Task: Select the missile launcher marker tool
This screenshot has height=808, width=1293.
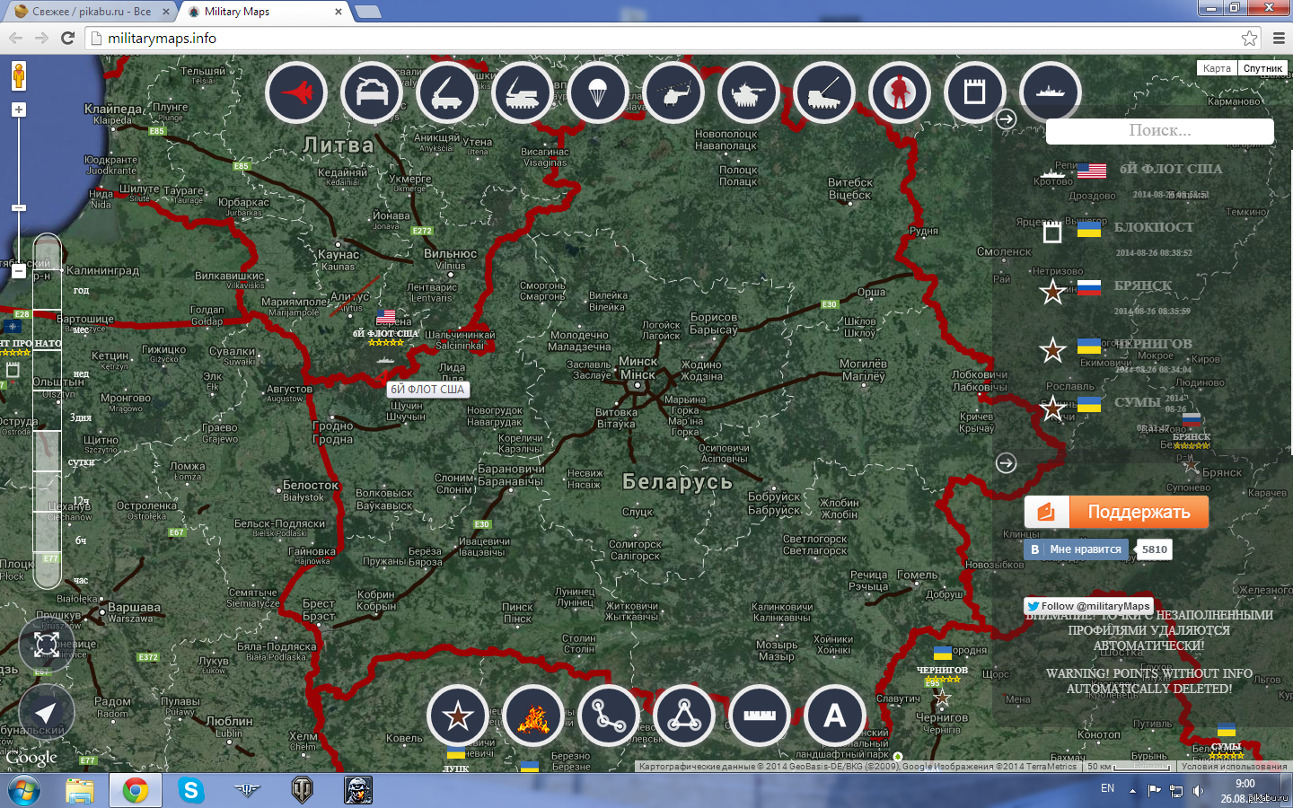Action: click(447, 92)
